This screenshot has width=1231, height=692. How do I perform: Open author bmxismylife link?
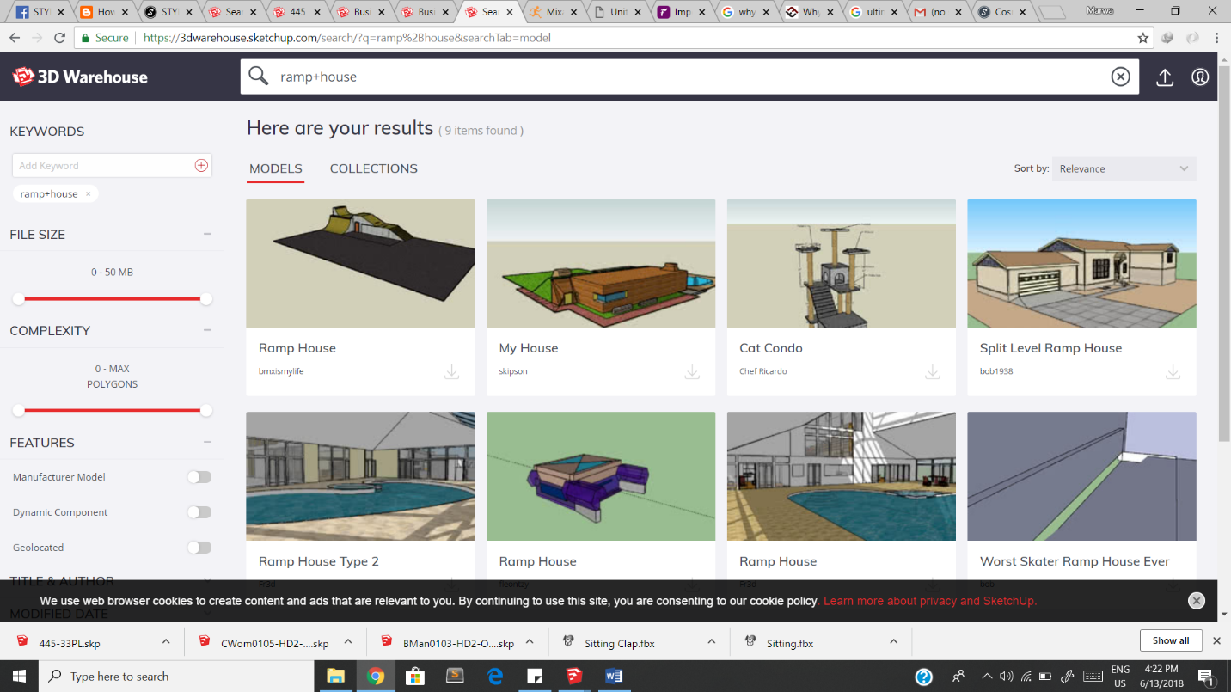coord(281,371)
